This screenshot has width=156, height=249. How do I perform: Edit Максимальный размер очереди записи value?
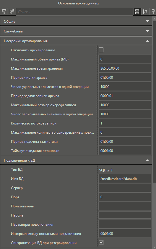pos(124,105)
